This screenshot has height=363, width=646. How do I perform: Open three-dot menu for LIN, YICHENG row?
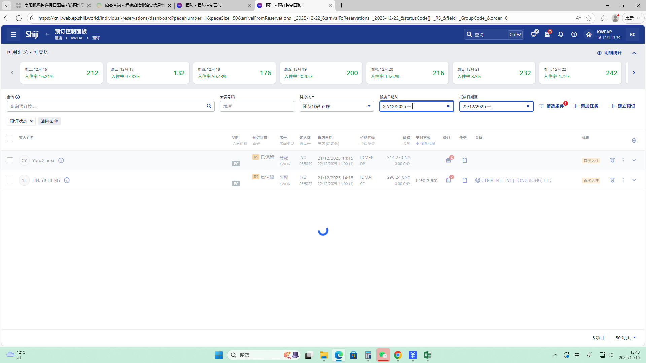[623, 180]
